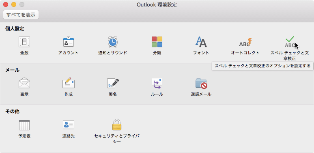Open the 連絡先 contact card icon
Image resolution: width=314 pixels, height=153 pixels.
[x=69, y=125]
